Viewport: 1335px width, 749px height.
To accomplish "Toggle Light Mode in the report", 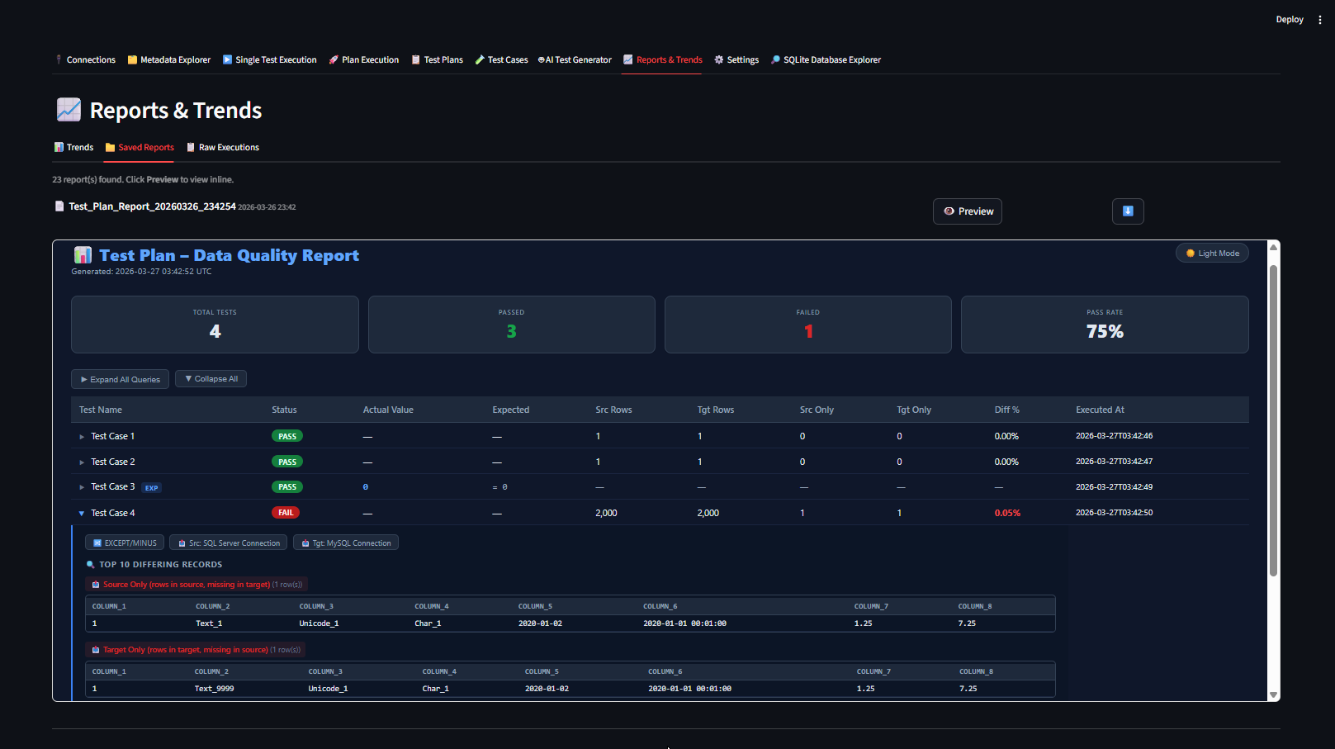I will point(1212,254).
